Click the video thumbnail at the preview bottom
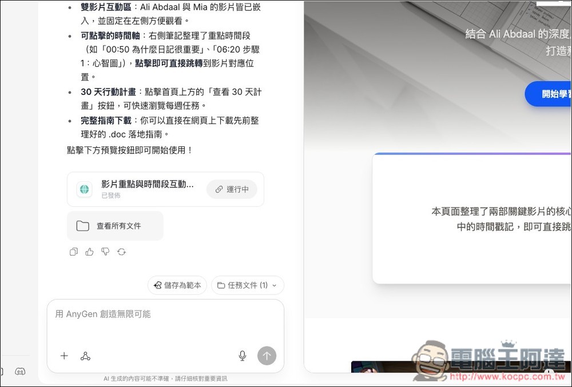Image resolution: width=572 pixels, height=387 pixels. tap(460, 366)
